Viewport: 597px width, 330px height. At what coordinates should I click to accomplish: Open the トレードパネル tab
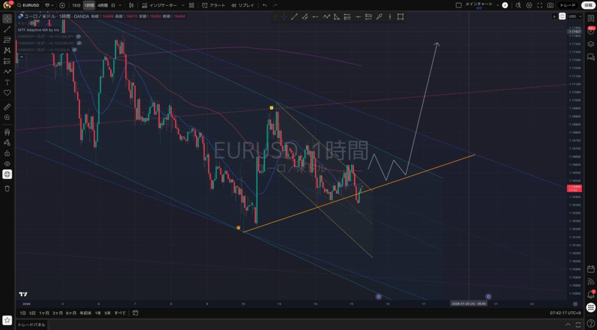(x=33, y=325)
